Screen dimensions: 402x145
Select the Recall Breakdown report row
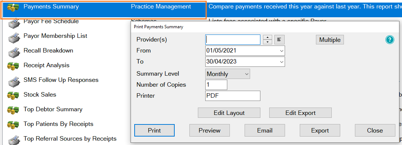tap(48, 50)
